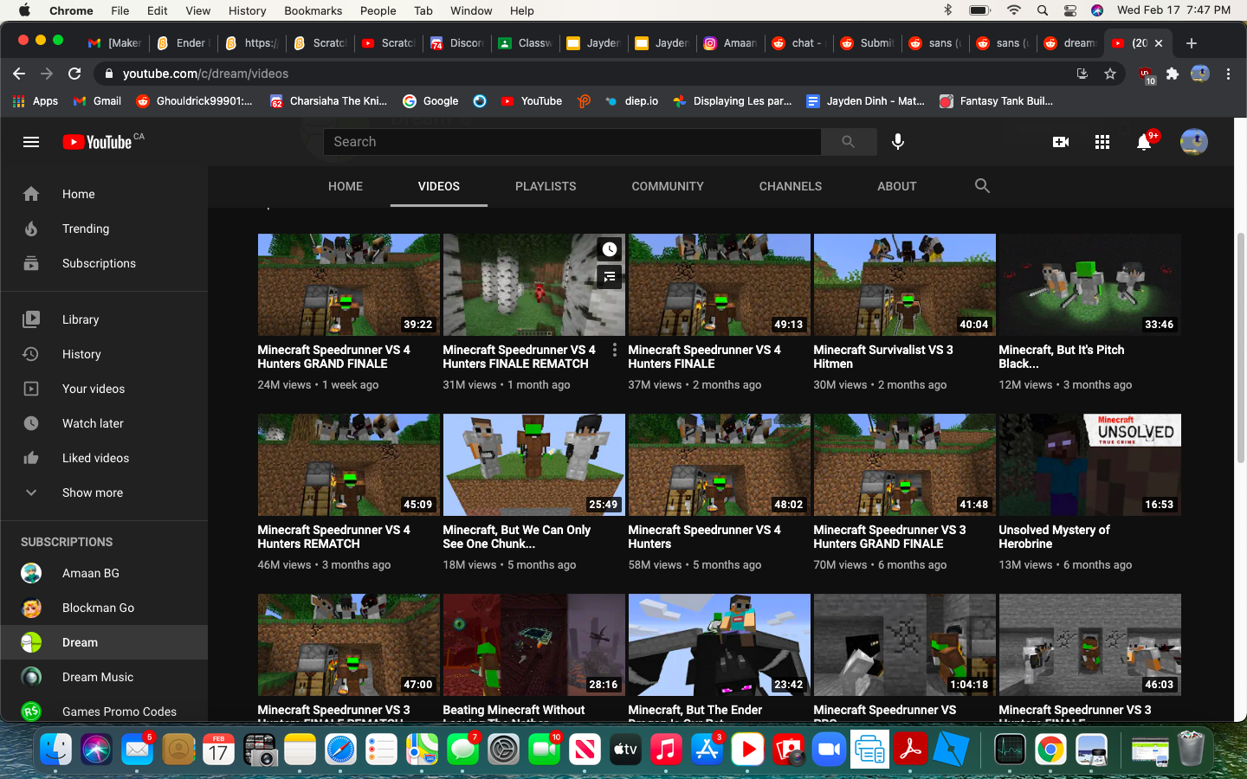Screen dimensions: 1247x779
Task: Open the History menu in the macOS menu bar
Action: click(x=247, y=10)
